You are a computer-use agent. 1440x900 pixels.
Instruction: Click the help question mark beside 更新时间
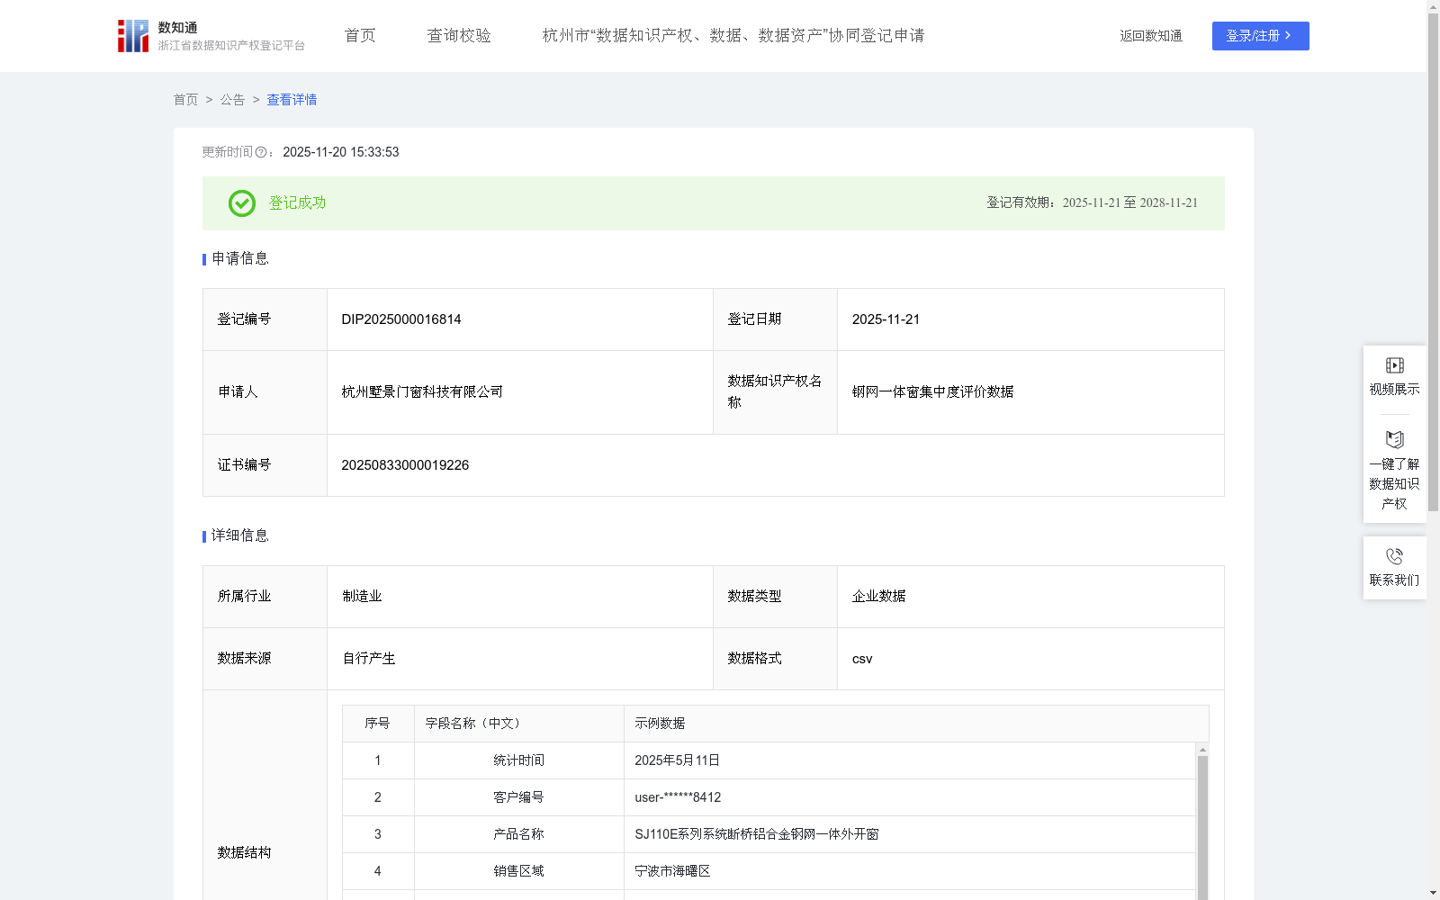[x=261, y=153]
